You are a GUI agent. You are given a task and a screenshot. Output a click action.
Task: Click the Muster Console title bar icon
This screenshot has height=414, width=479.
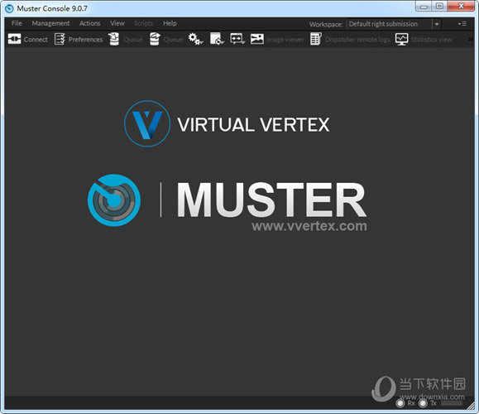pyautogui.click(x=9, y=8)
